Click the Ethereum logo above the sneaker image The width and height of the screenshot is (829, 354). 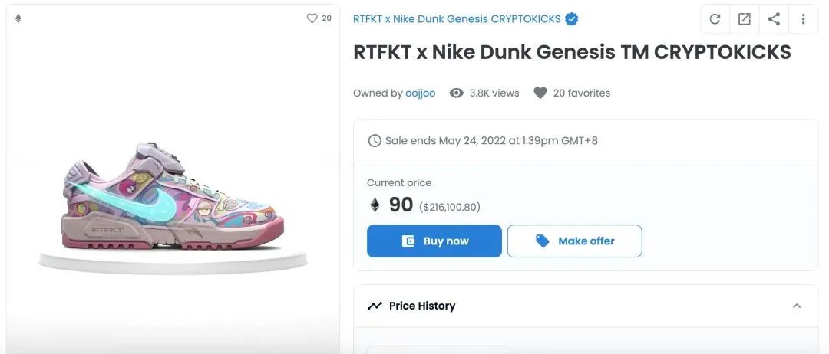click(18, 18)
